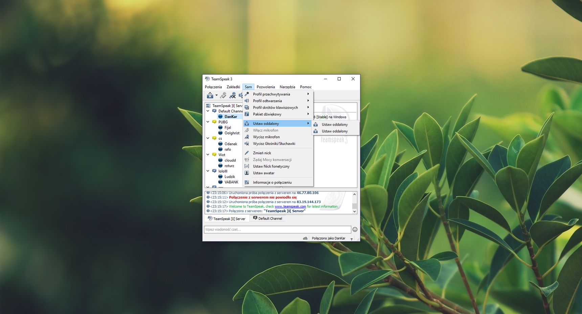This screenshot has height=314, width=582.
Task: Select user Odanek in cs channel
Action: point(231,144)
